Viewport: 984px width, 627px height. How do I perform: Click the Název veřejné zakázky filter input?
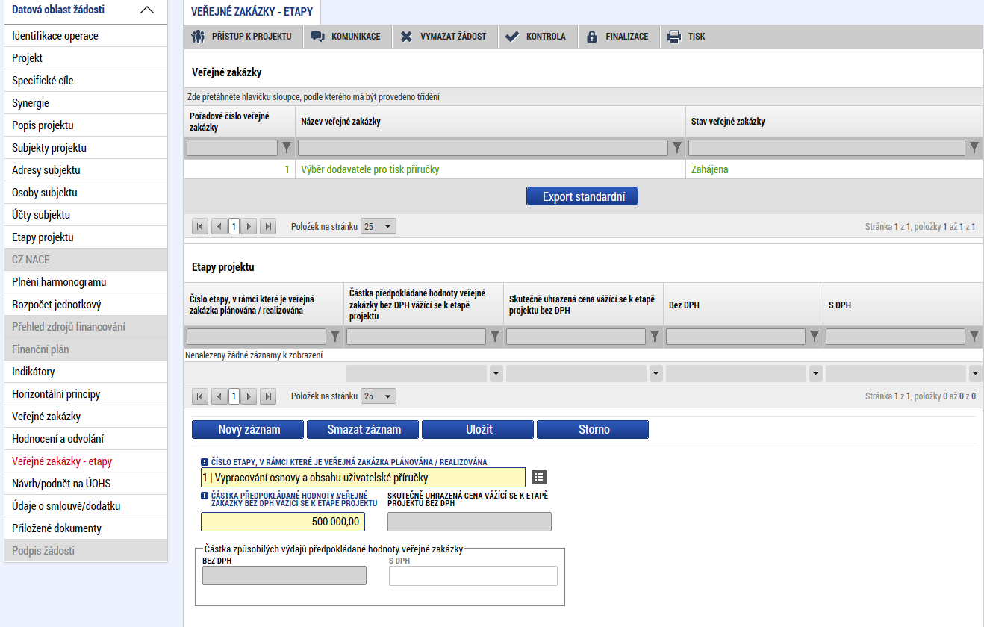click(483, 148)
